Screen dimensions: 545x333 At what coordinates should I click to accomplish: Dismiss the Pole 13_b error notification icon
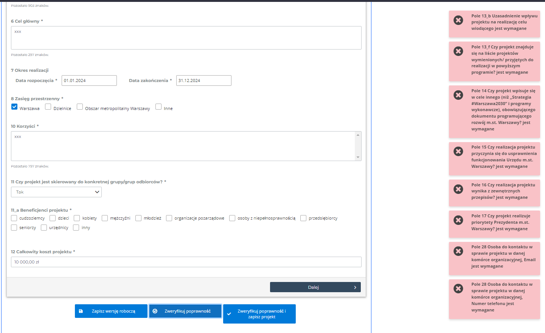[x=458, y=20]
